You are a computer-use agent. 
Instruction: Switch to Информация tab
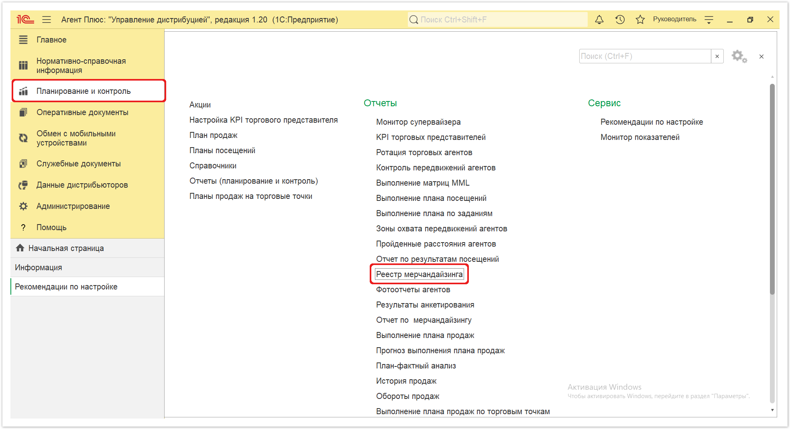[87, 267]
